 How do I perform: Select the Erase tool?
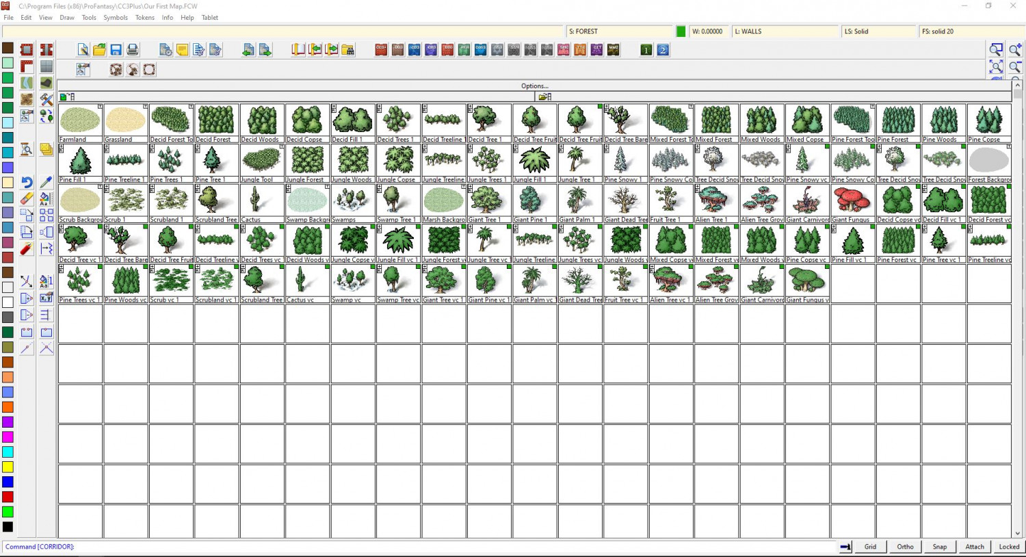[x=27, y=198]
